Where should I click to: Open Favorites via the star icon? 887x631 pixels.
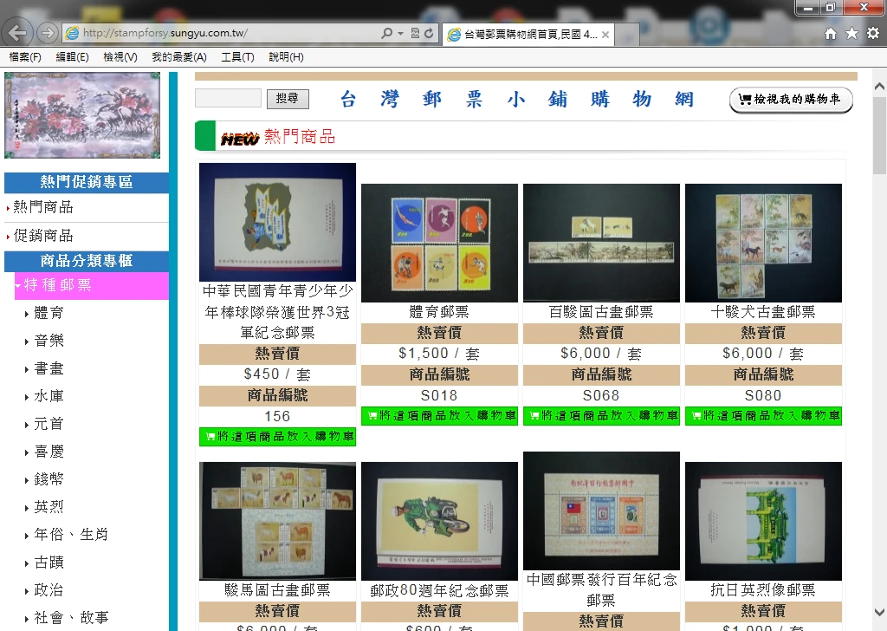851,34
